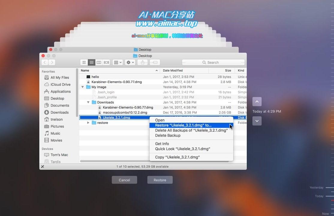Viewport: 334px width, 216px height.
Task: Select Karabiner dmg inside Downloads folder
Action: (x=163, y=107)
